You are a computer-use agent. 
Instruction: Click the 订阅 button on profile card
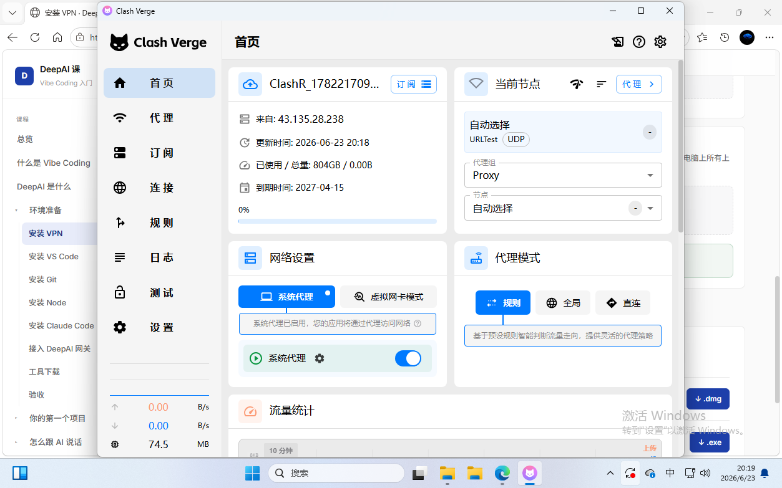[414, 84]
